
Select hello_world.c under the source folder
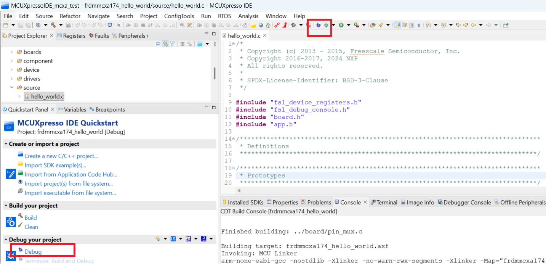44,97
